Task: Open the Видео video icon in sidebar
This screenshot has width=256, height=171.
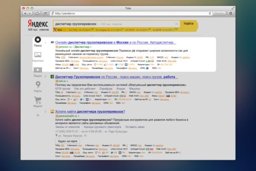Action: pyautogui.click(x=38, y=70)
